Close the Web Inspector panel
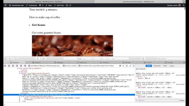Image resolution: width=189 pixels, height=106 pixels. [5, 59]
